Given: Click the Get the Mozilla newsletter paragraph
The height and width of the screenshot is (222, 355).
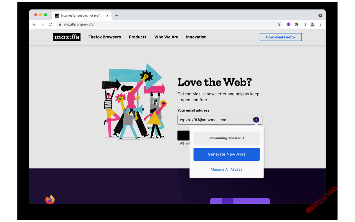Looking at the screenshot, I should click(218, 97).
